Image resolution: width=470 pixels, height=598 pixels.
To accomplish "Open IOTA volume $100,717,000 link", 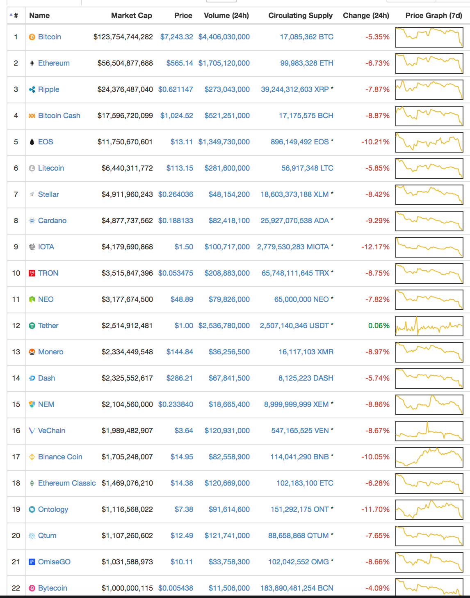I will pos(227,247).
